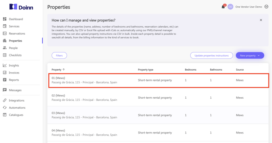Click address under 03 (Mews)
Image resolution: width=272 pixels, height=143 pixels.
(84, 117)
